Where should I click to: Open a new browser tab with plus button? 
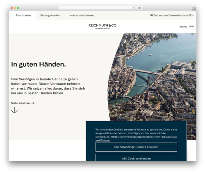point(194,9)
